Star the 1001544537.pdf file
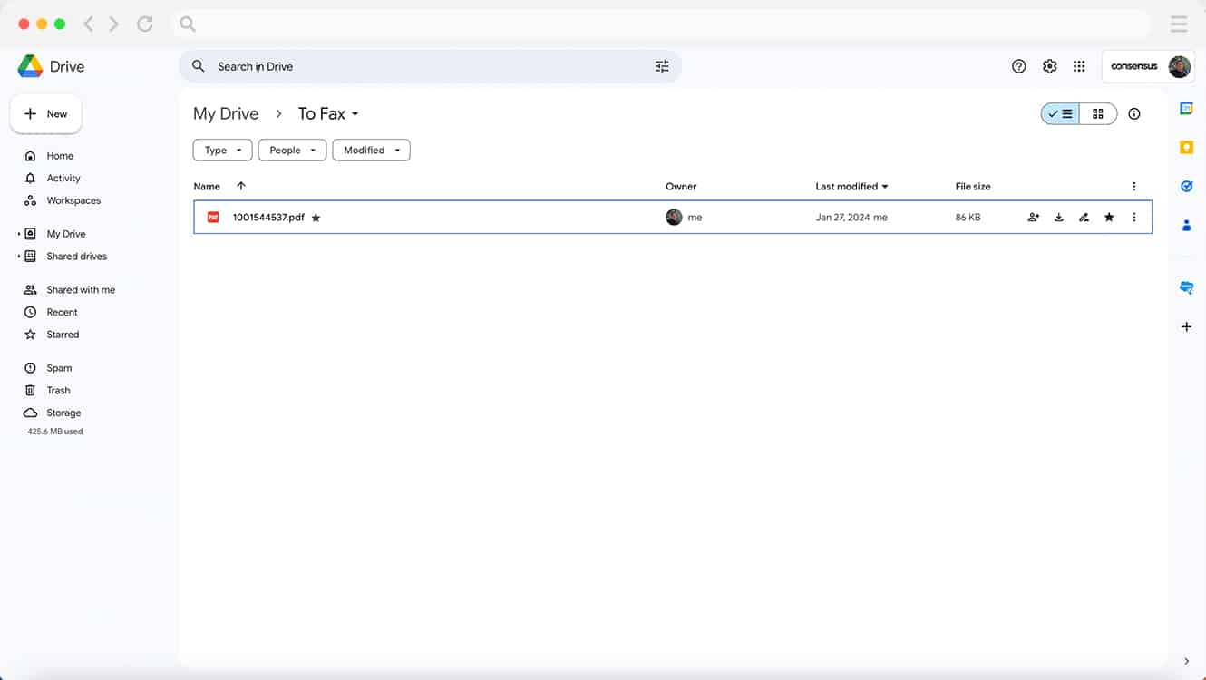Screen dimensions: 1206x680 (1109, 217)
